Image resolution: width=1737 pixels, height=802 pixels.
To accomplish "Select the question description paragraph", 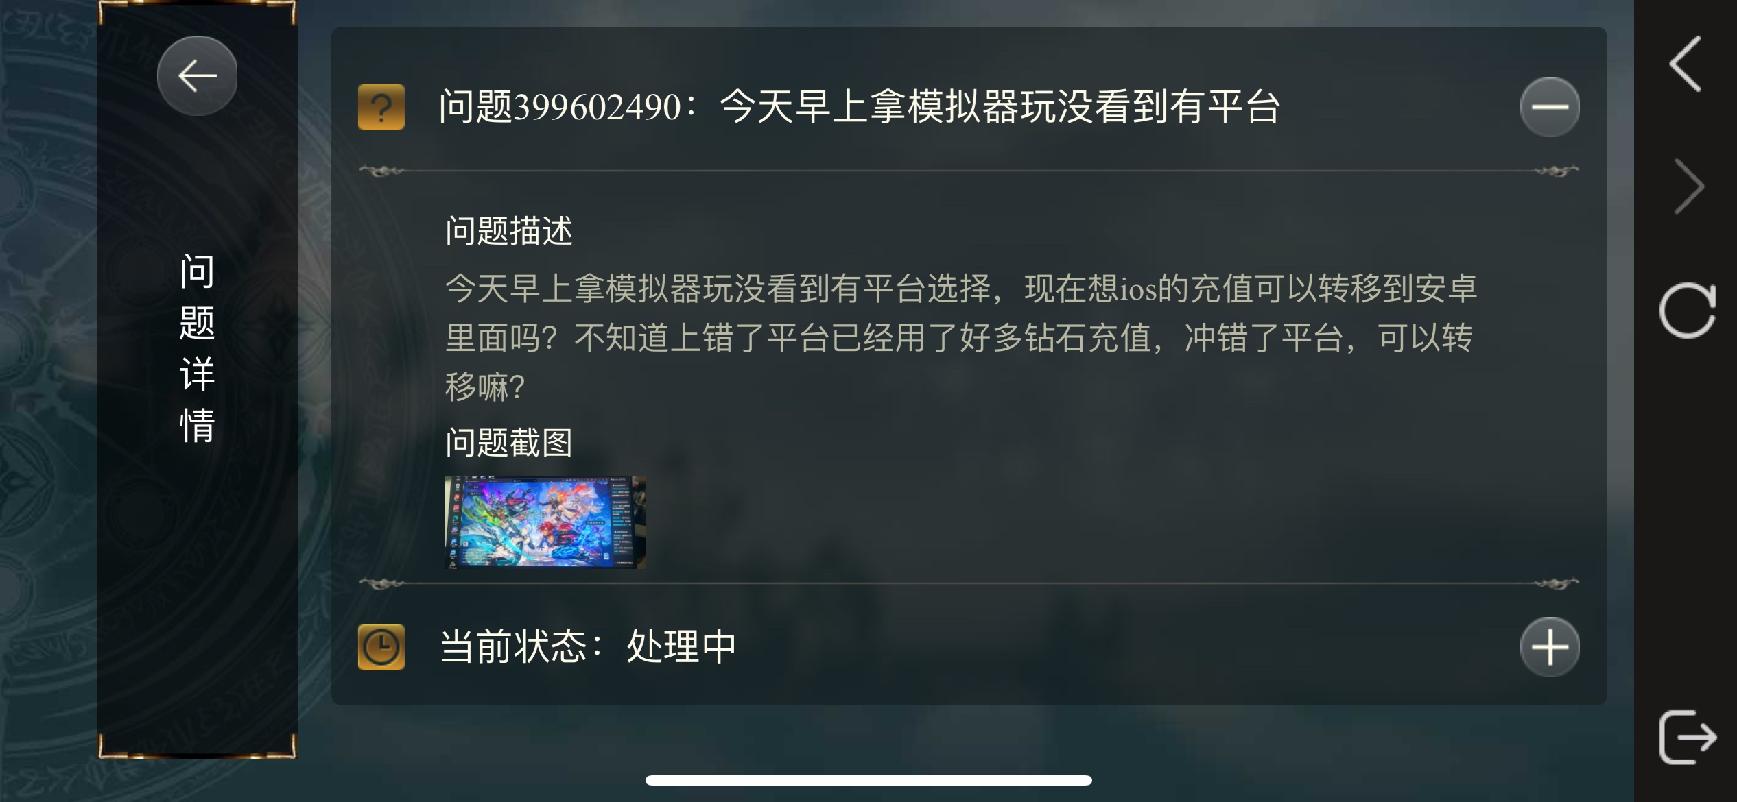I will pos(960,337).
